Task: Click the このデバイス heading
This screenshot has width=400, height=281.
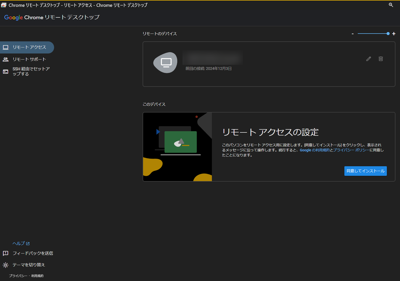Action: pos(154,104)
